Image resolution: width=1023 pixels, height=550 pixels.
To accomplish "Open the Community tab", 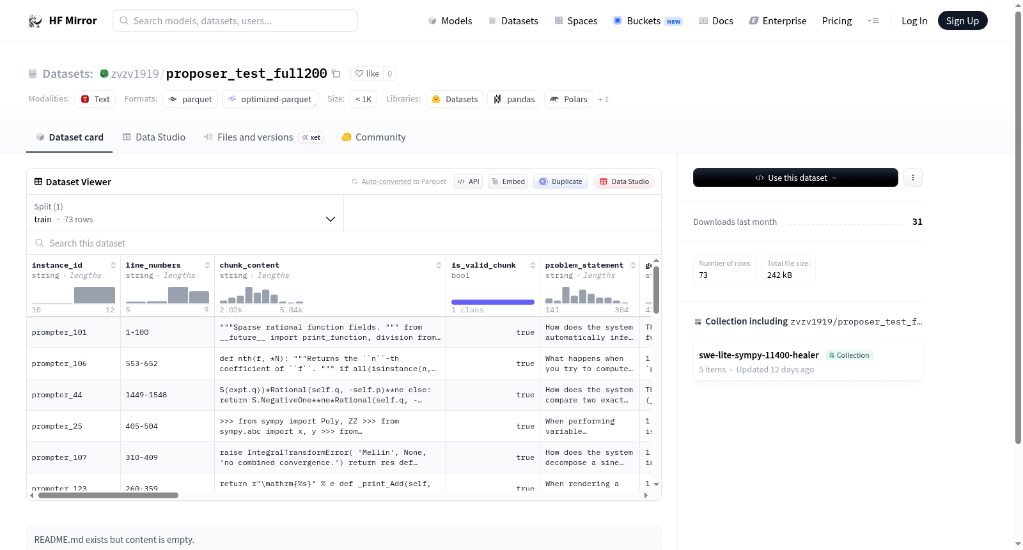I will (x=373, y=137).
